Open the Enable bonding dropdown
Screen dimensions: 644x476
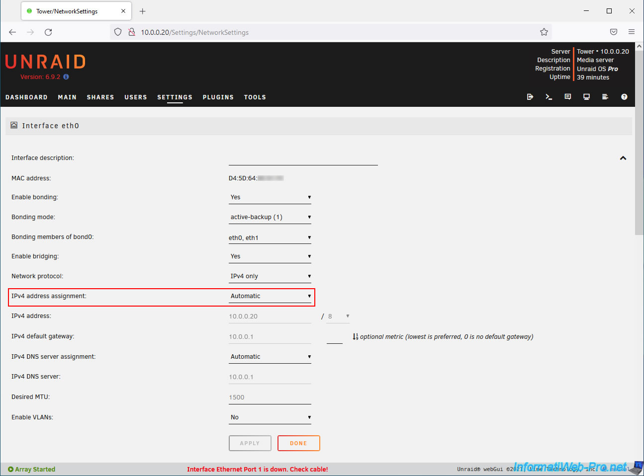coord(270,197)
